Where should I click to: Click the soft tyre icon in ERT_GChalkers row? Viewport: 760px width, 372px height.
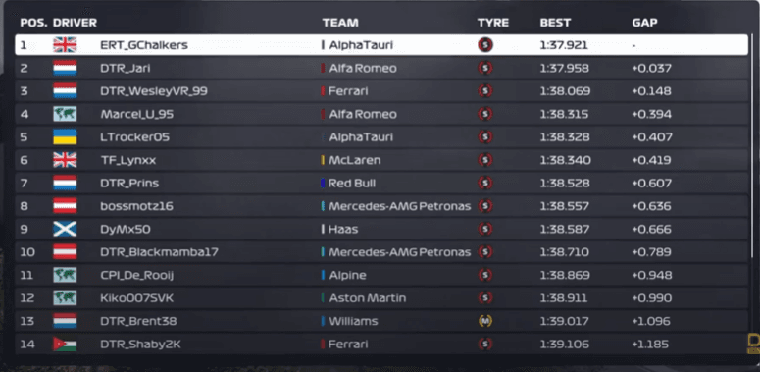coord(485,45)
